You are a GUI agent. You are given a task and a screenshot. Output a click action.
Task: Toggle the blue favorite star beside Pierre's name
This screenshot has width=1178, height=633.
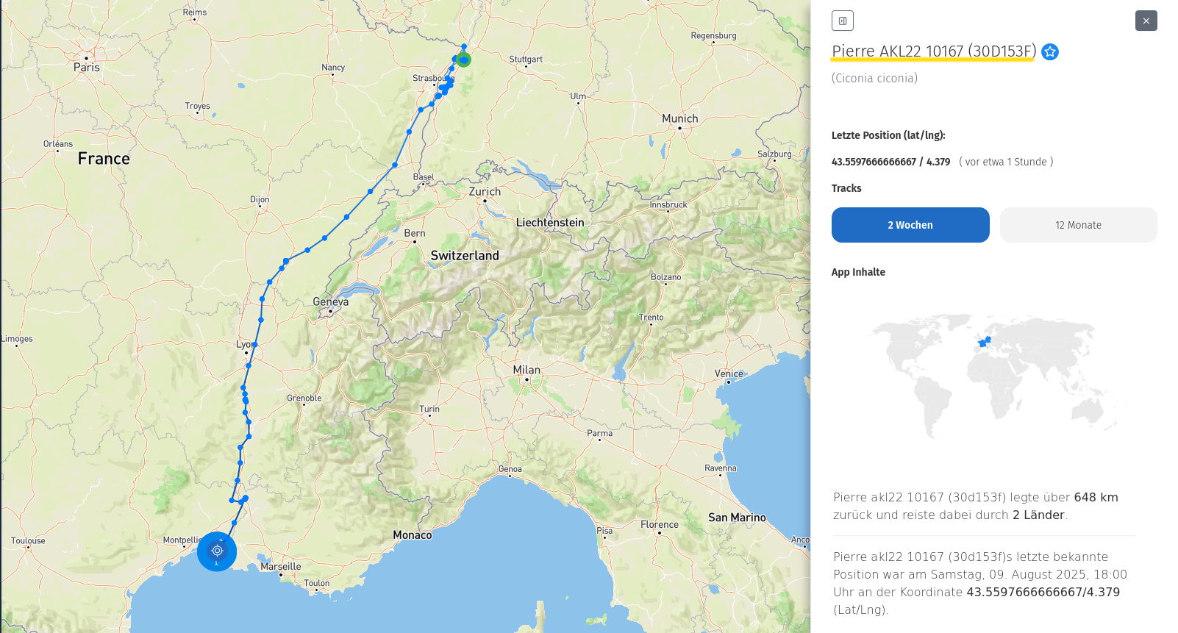pyautogui.click(x=1050, y=51)
